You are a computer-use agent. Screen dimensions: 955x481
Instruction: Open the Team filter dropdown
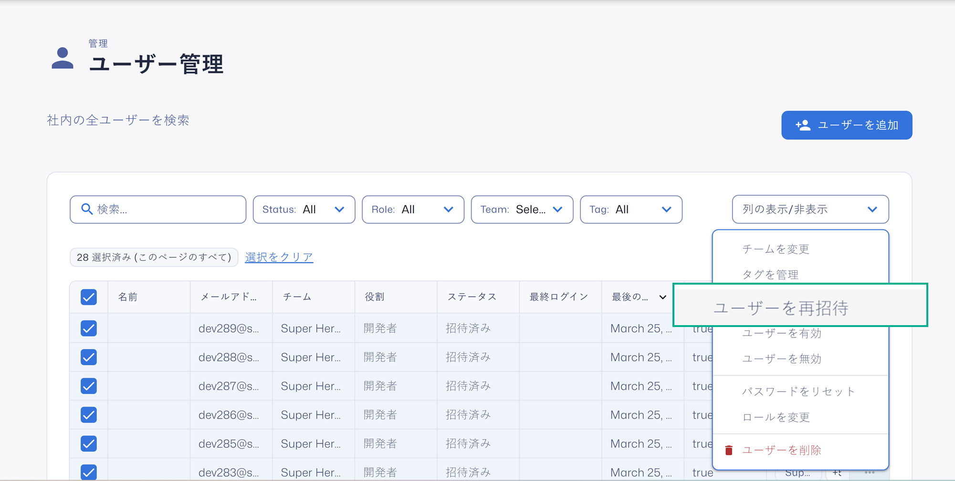(x=522, y=209)
